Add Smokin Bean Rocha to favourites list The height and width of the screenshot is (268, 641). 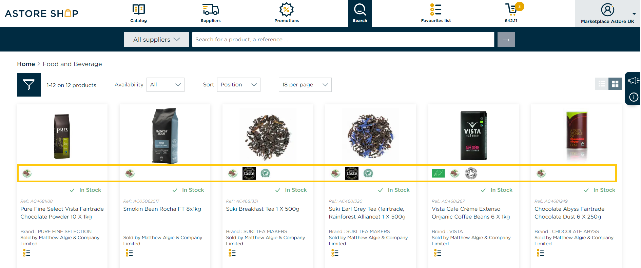[x=129, y=253]
